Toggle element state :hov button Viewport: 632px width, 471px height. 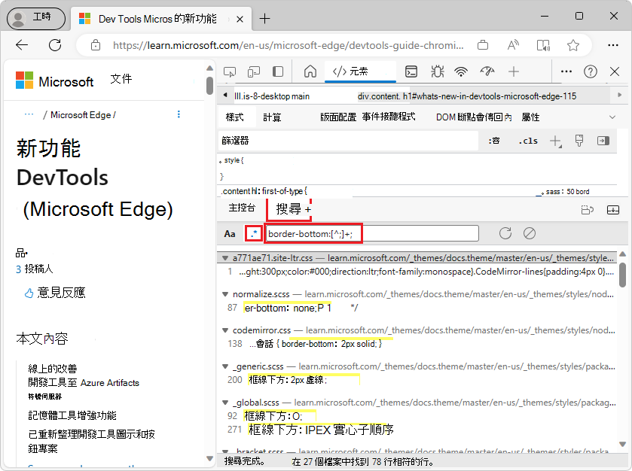[494, 141]
